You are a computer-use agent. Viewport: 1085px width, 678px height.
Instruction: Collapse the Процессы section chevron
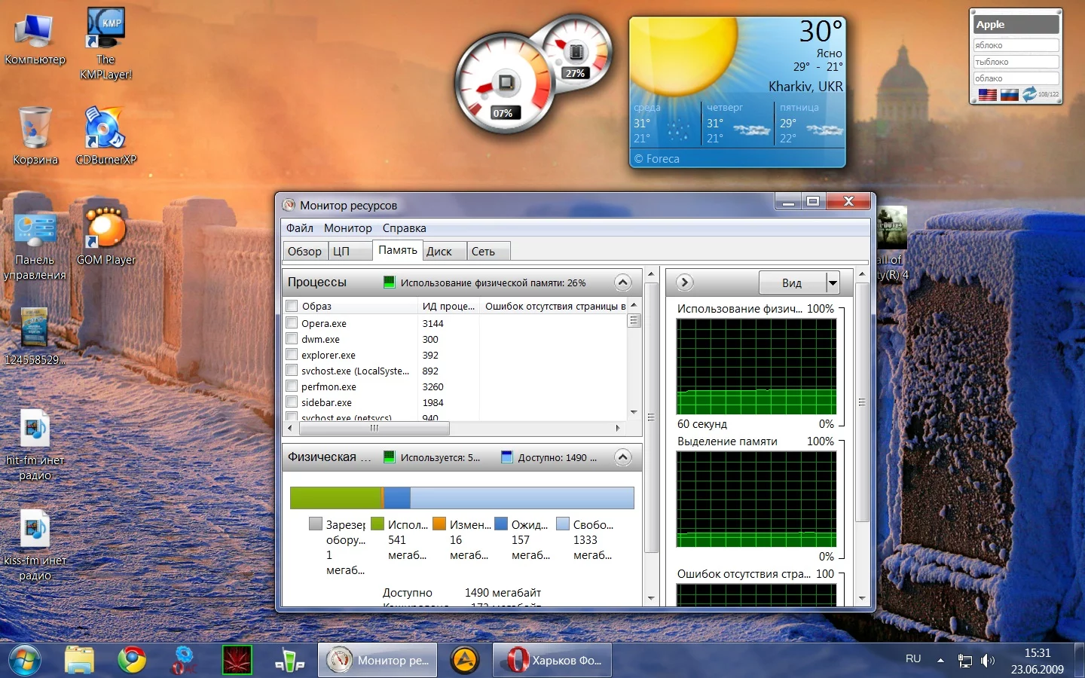(622, 282)
